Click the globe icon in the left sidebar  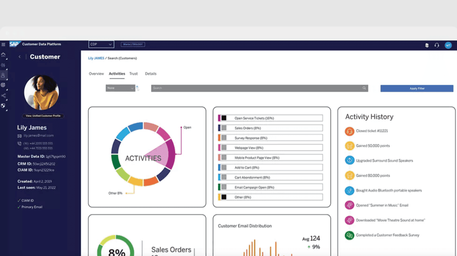pyautogui.click(x=3, y=85)
